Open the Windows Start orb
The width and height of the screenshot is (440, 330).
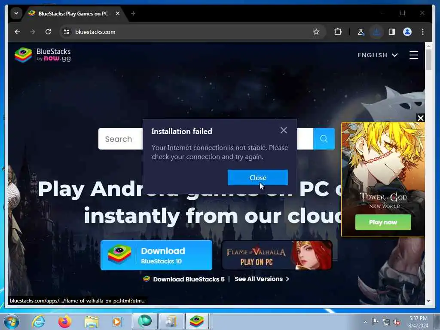pyautogui.click(x=12, y=321)
